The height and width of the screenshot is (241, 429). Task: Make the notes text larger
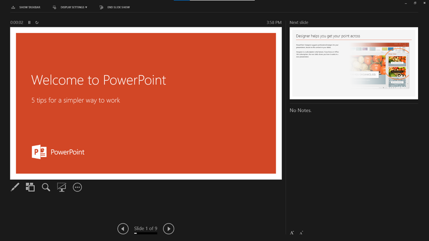tap(292, 233)
